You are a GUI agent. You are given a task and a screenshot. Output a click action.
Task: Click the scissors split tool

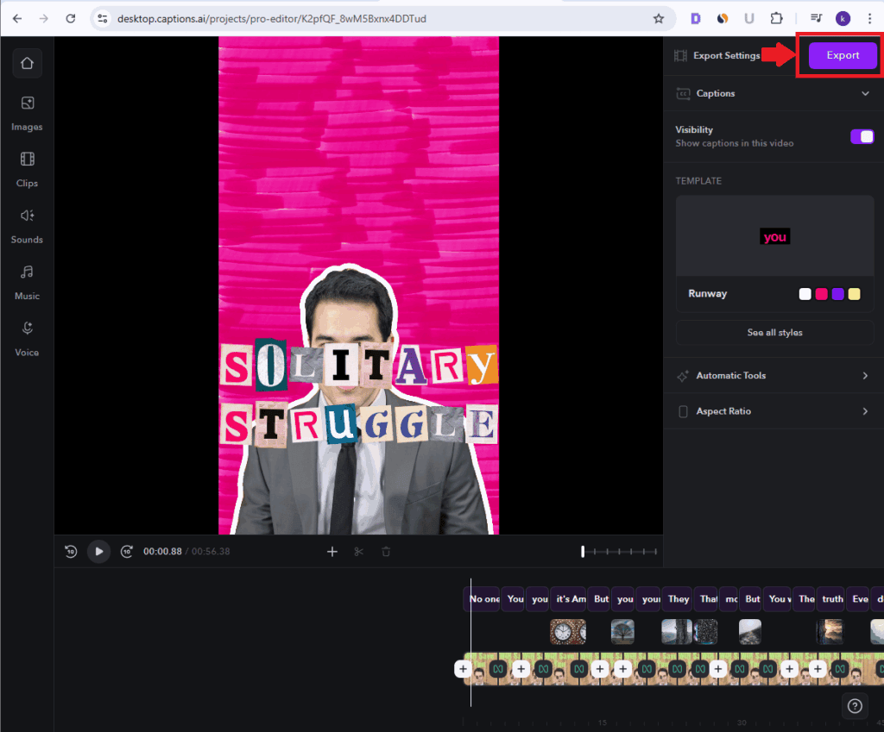(x=358, y=552)
